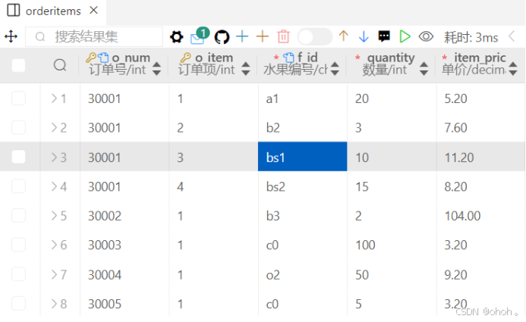Expand row 6 with its chevron
The height and width of the screenshot is (322, 526).
(54, 245)
